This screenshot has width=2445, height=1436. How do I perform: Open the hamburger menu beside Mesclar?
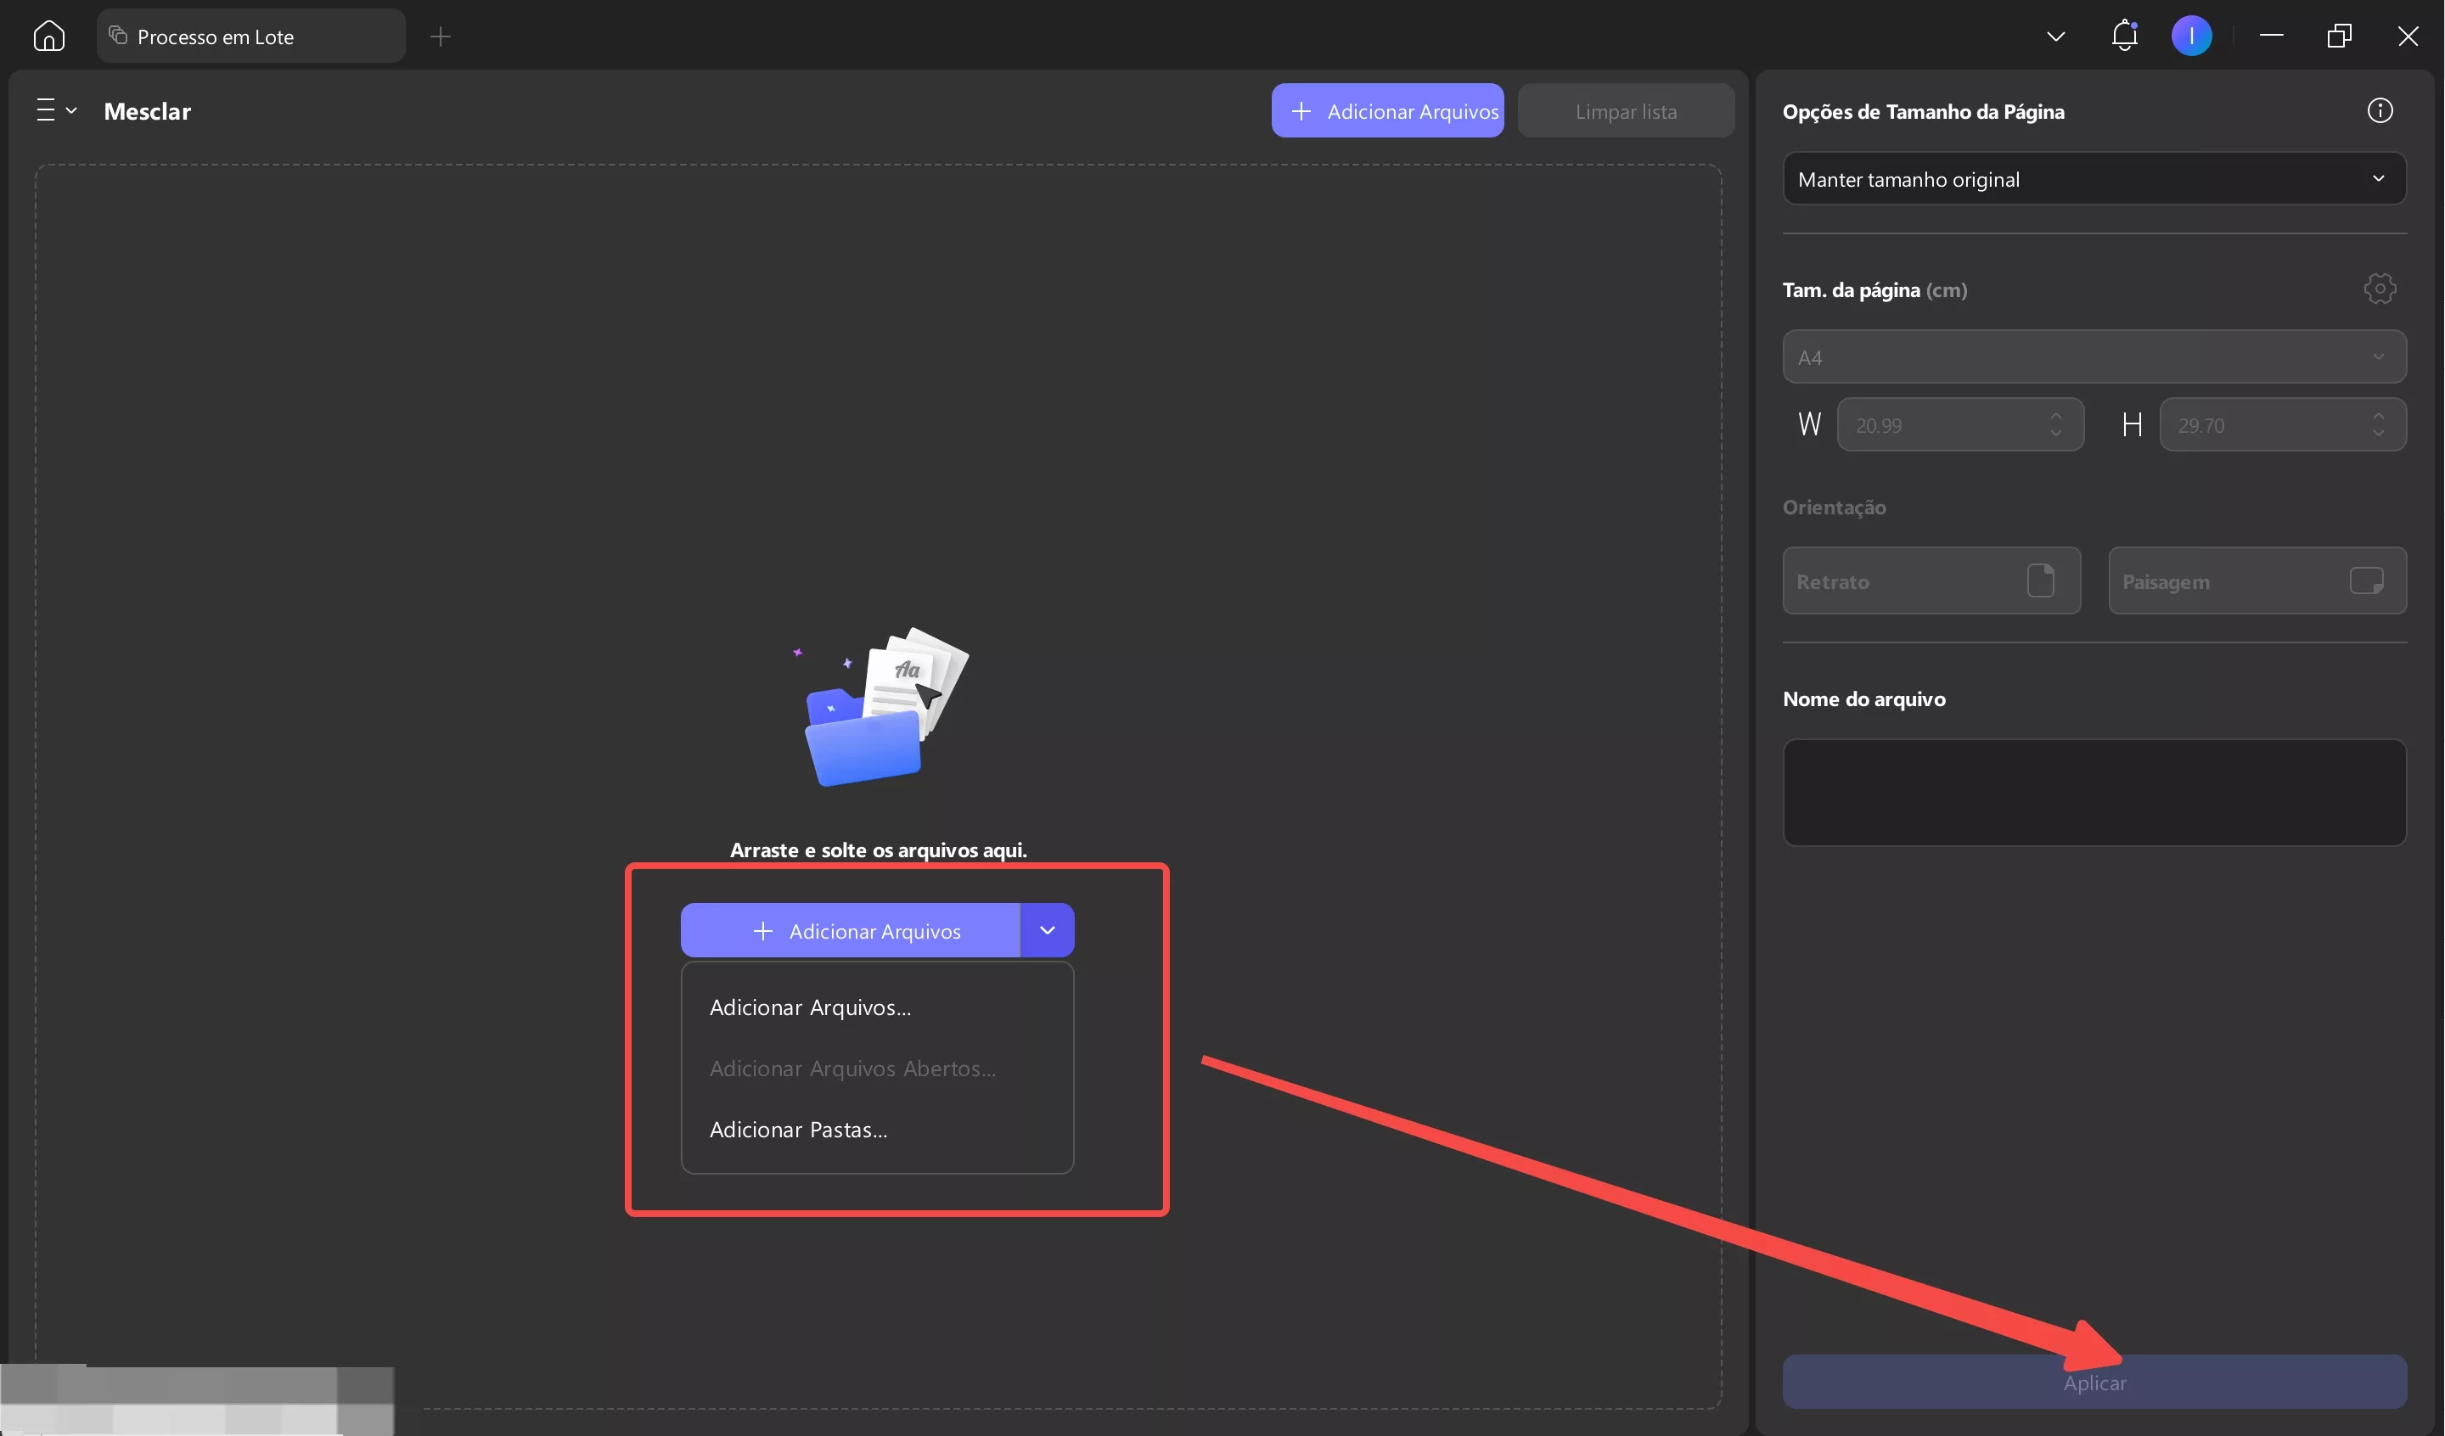tap(55, 110)
